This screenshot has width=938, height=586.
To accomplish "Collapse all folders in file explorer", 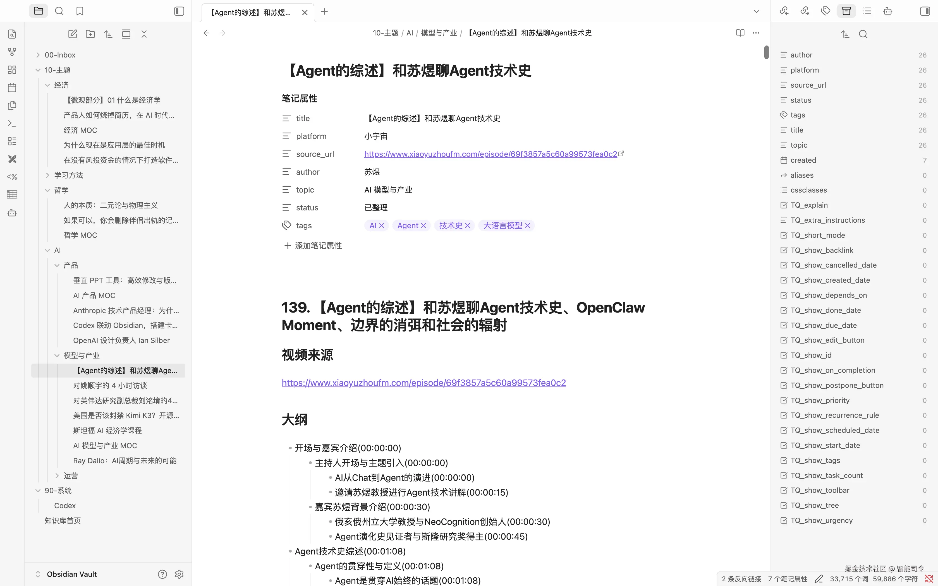I will click(x=144, y=34).
